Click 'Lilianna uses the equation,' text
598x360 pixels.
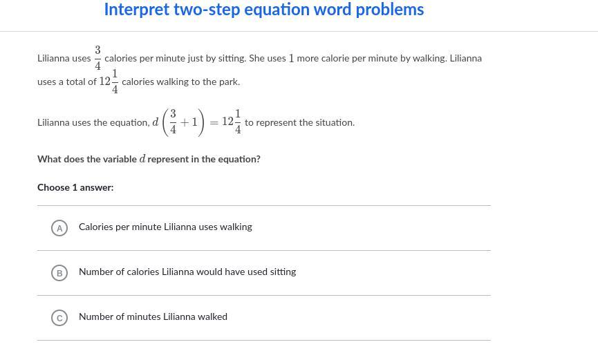[93, 122]
